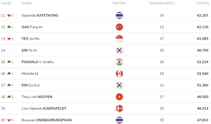
Task: Sort by the POINTS column header
Action: point(202,3)
